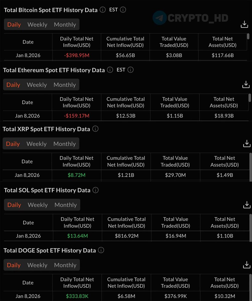Show info for DOGE Spot ETF History
This screenshot has width=252, height=301.
(x=101, y=250)
